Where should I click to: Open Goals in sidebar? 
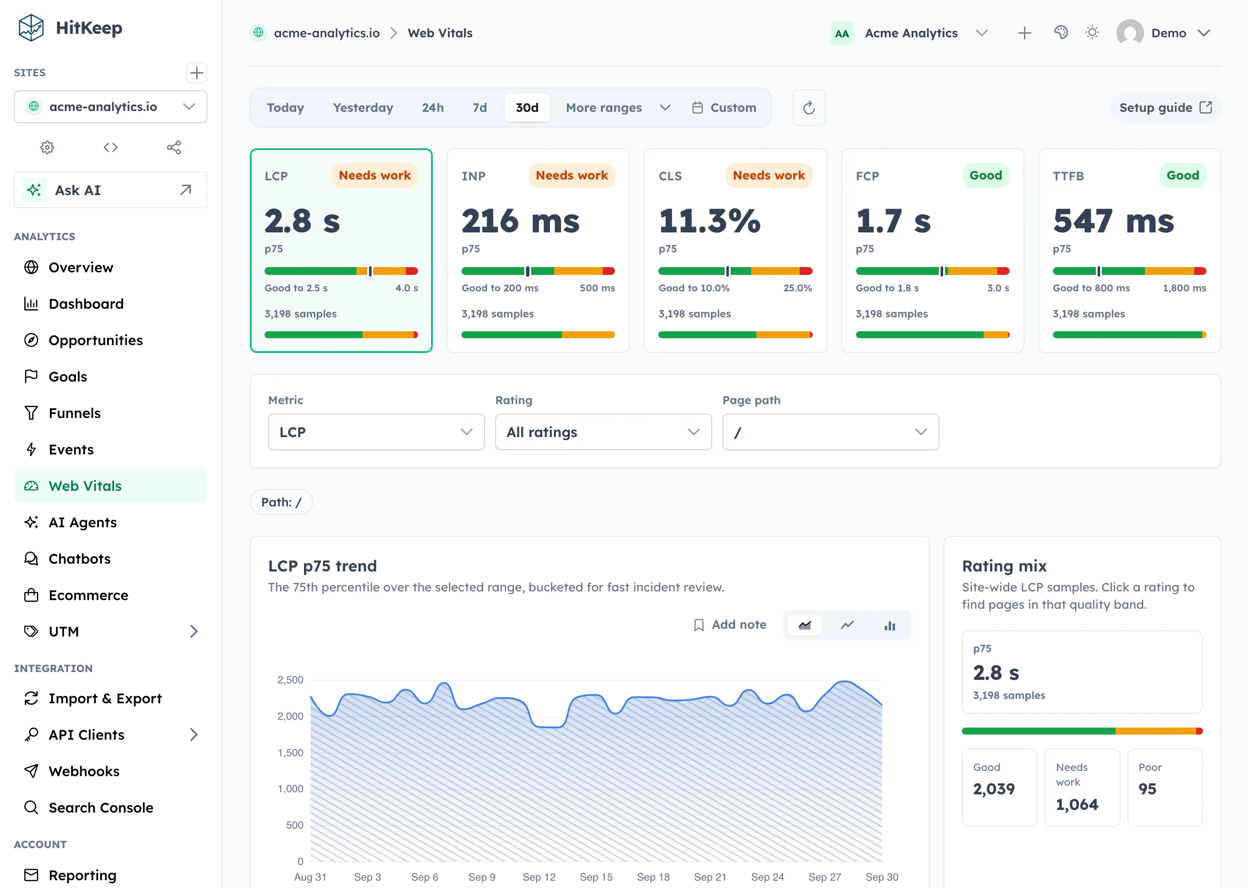click(x=111, y=377)
